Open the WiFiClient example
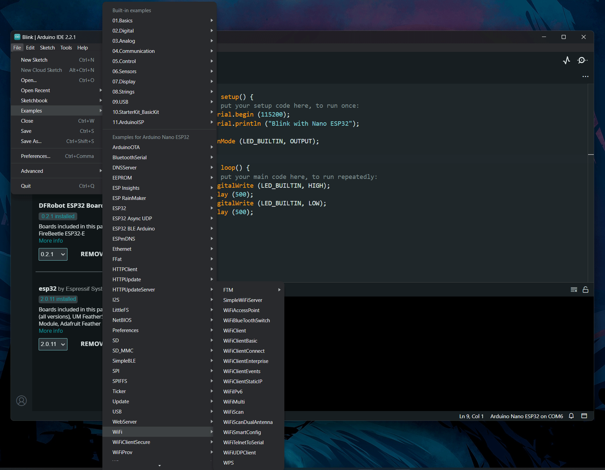The image size is (605, 470). [x=249, y=331]
